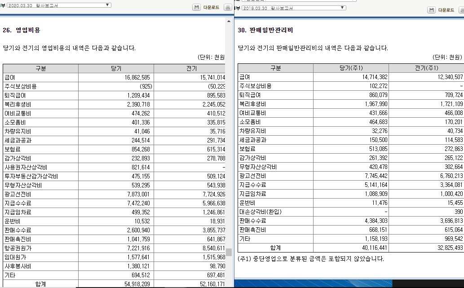The width and height of the screenshot is (464, 288).
Task: Click the value 7,873,001
Action: pyautogui.click(x=138, y=194)
